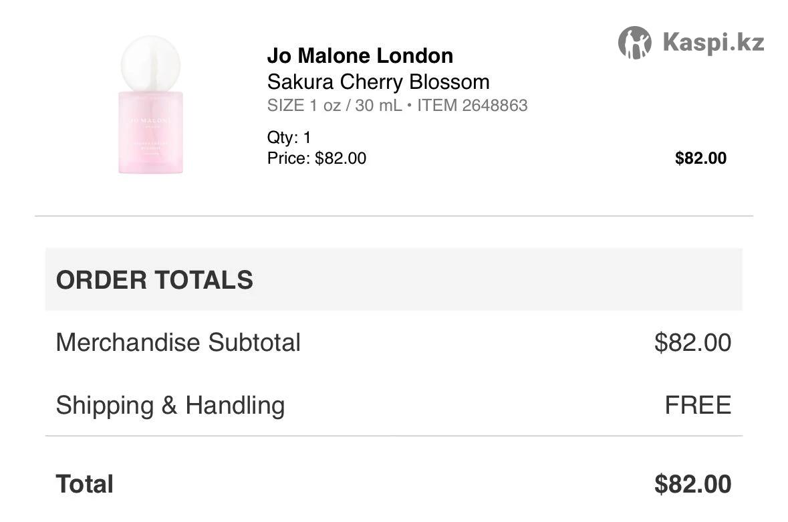Select the Sakura Cherry Blossom product name
This screenshot has height=522, width=788.
pyautogui.click(x=378, y=82)
